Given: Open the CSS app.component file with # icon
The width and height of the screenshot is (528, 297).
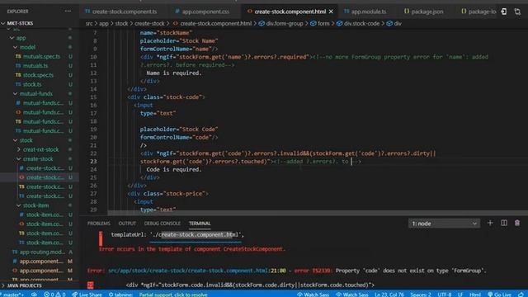Looking at the screenshot, I should [x=41, y=261].
